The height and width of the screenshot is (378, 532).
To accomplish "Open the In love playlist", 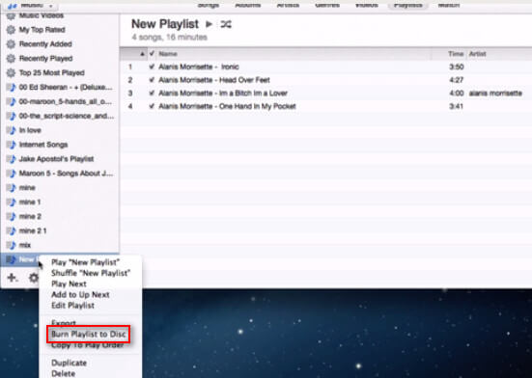I will 30,130.
